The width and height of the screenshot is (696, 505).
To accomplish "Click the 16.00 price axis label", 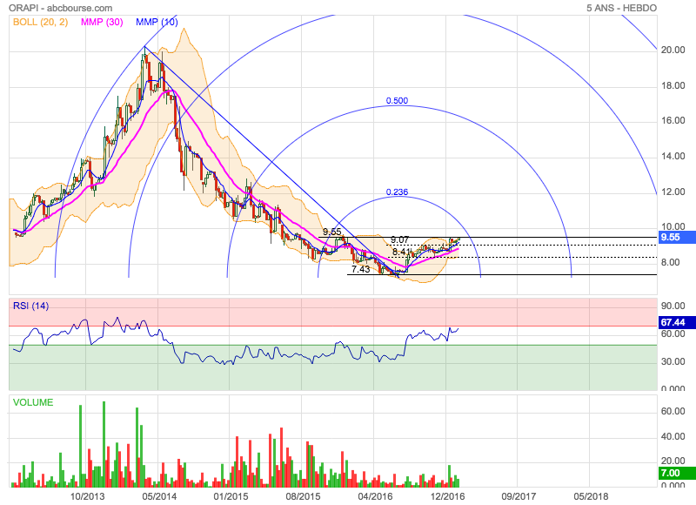I will click(x=673, y=121).
